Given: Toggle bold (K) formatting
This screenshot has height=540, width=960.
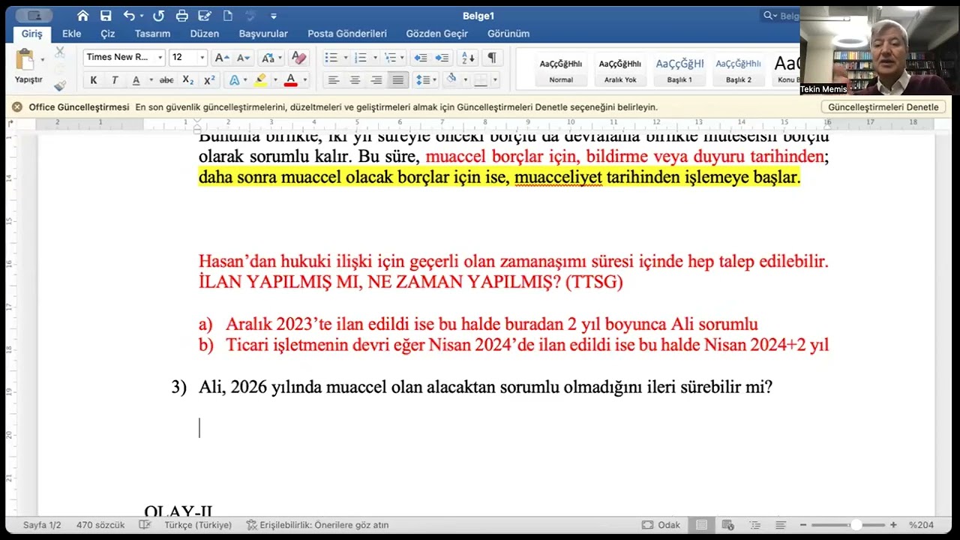Looking at the screenshot, I should 93,80.
